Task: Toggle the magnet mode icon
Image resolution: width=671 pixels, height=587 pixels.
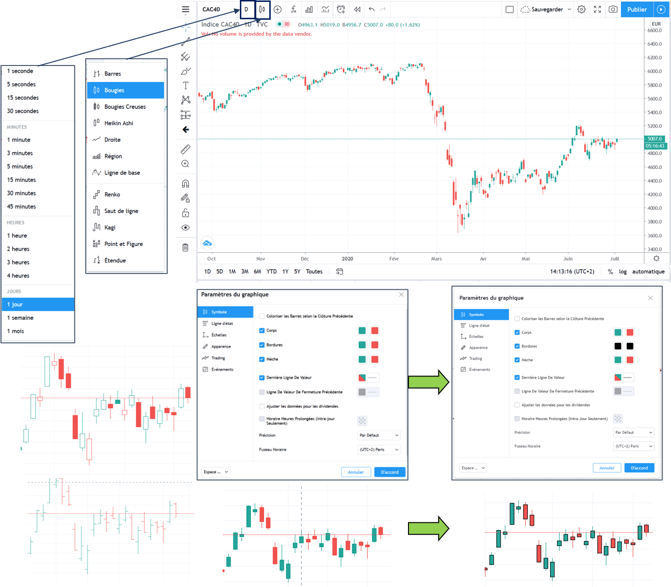Action: pos(185,183)
